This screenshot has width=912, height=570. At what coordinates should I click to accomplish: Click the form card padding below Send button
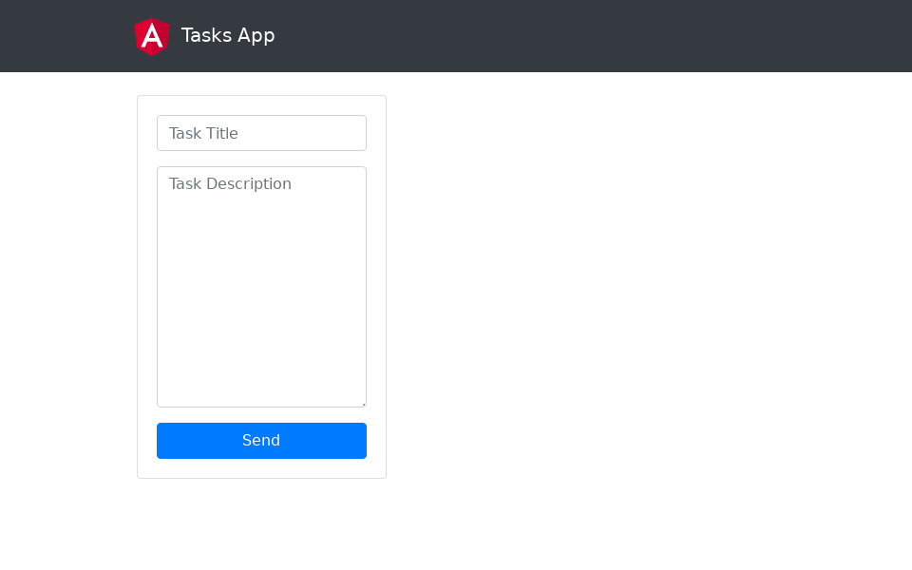click(x=261, y=468)
